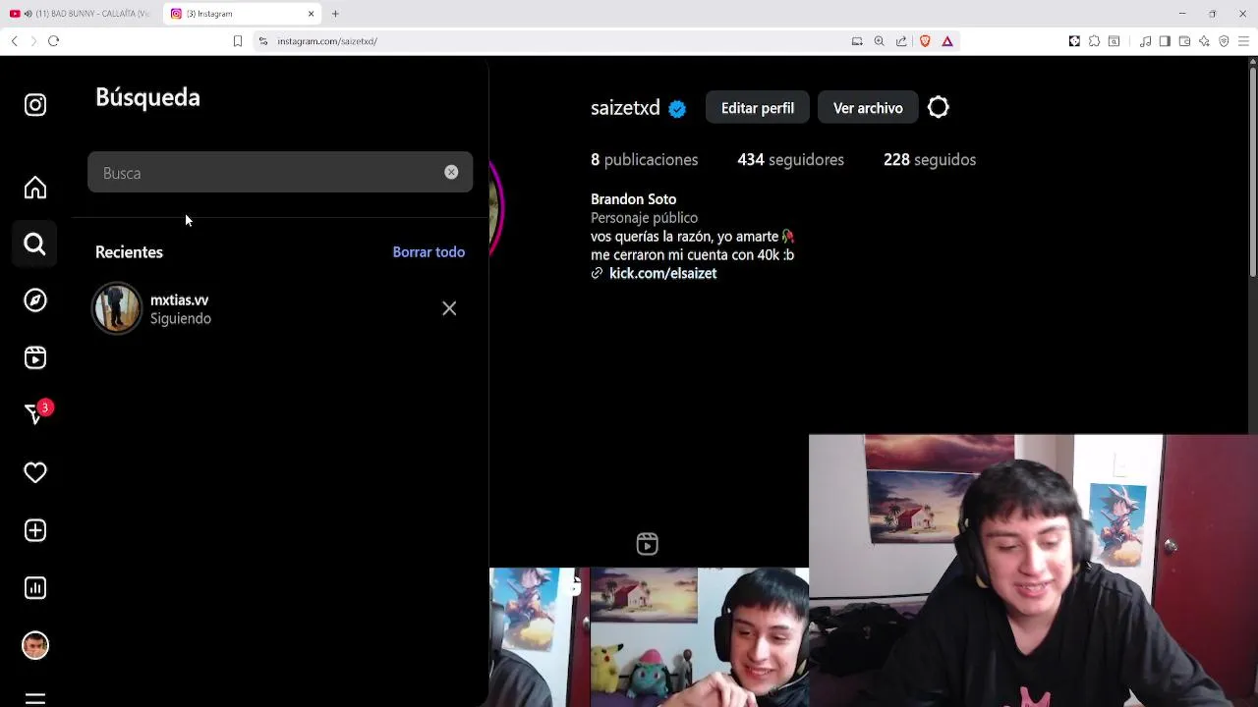This screenshot has height=707, width=1258.
Task: Open the browser main menu
Action: [1243, 41]
